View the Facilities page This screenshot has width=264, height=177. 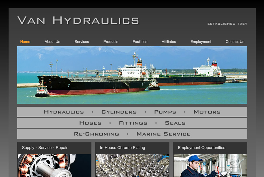tap(140, 42)
